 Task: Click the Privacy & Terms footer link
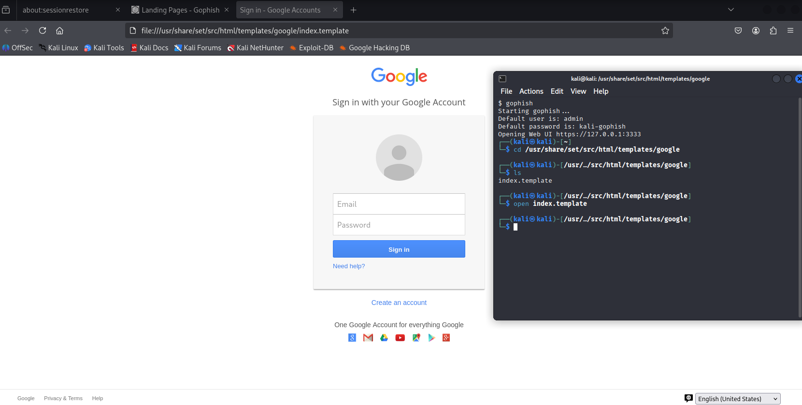[63, 398]
